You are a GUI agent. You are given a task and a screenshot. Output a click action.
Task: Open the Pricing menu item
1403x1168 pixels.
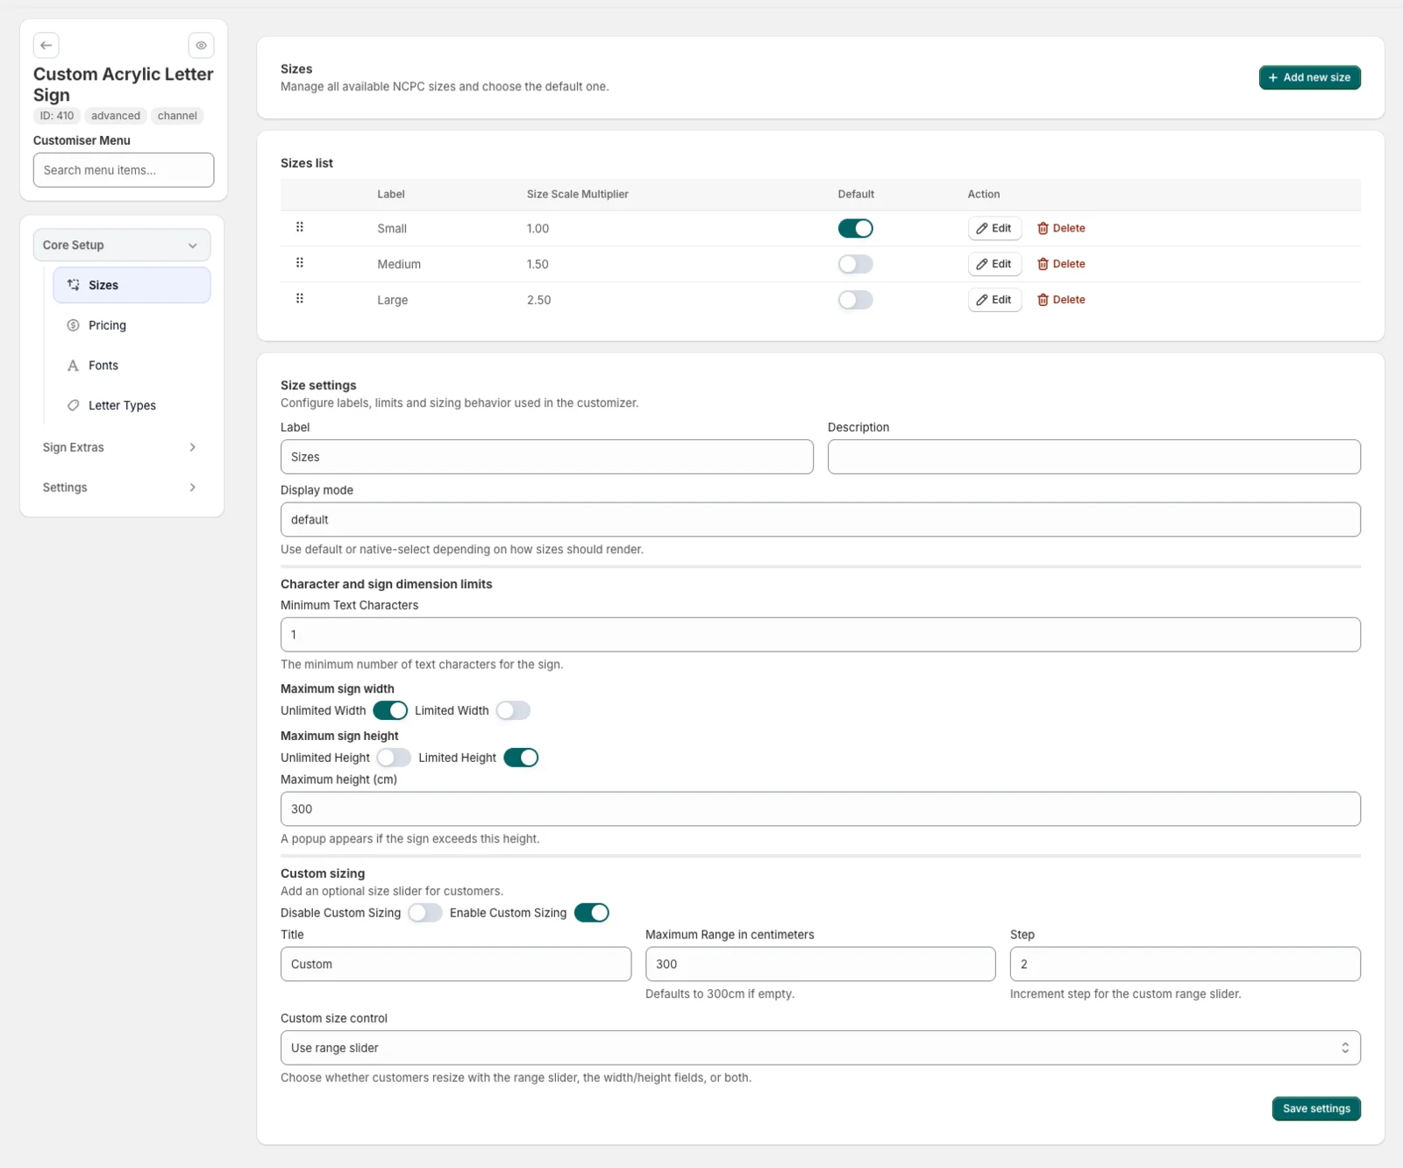[x=132, y=325]
